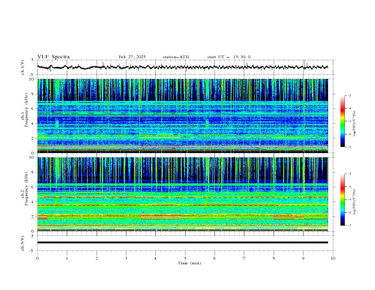Image resolution: width=375 pixels, height=290 pixels.
Task: Click the ch.2 color scale bar
Action: point(343,199)
